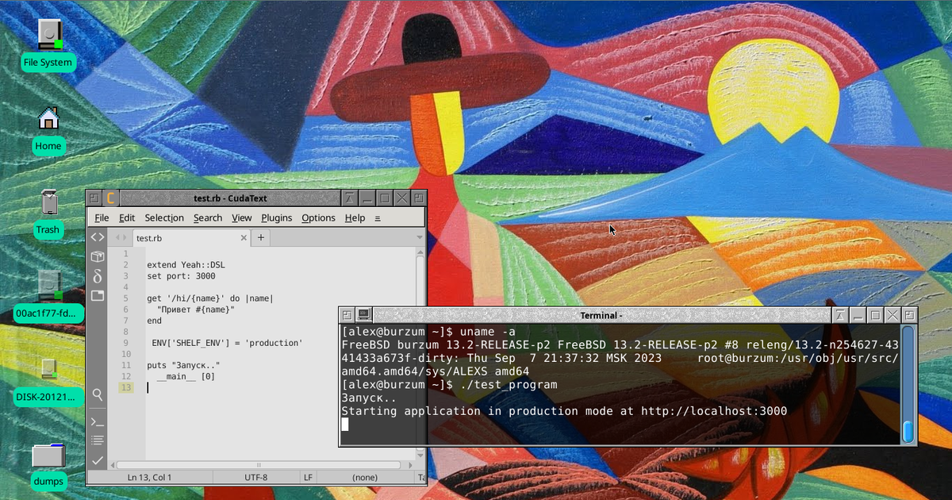
Task: Click the '__main__ [0]' line in editor
Action: (186, 376)
